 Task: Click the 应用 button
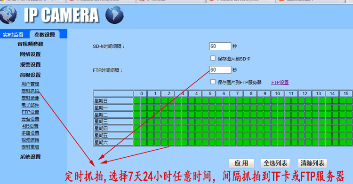point(241,163)
